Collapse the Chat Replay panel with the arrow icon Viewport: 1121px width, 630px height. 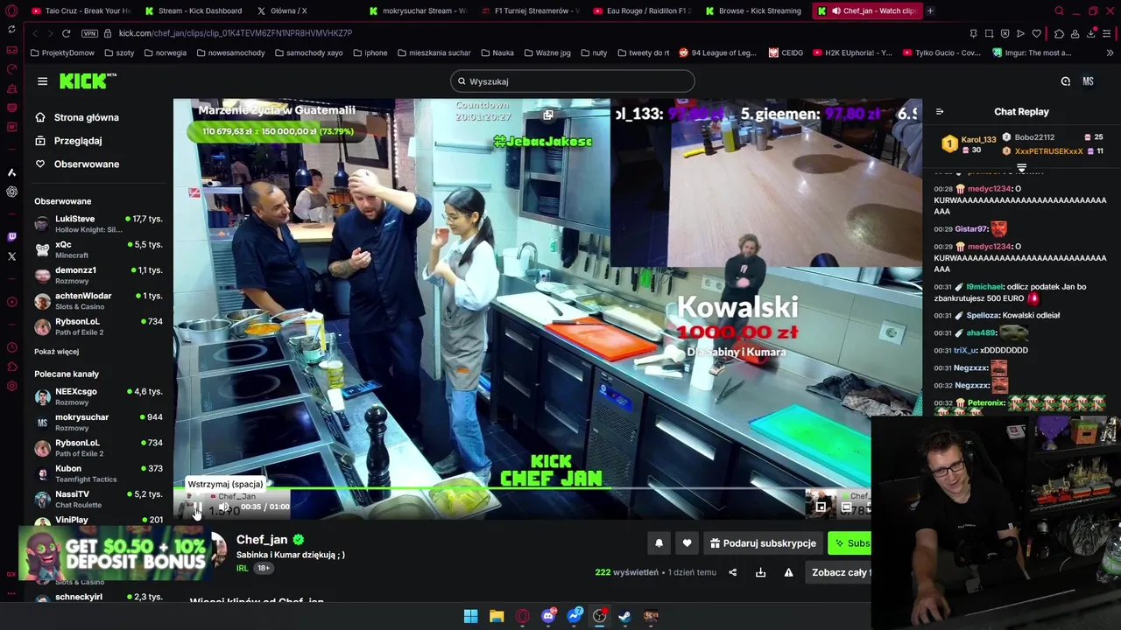pos(940,112)
